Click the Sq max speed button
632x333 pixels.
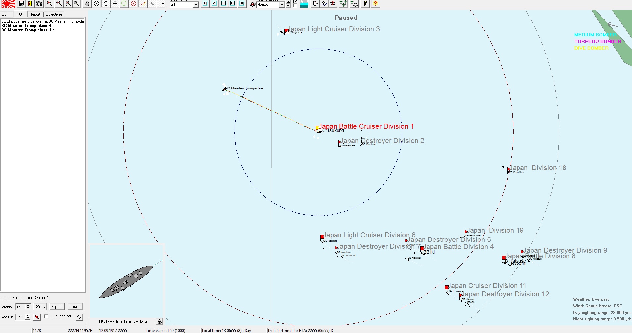tap(57, 307)
